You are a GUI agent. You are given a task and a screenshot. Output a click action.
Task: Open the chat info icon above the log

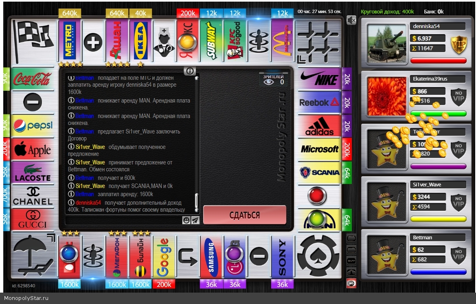pyautogui.click(x=190, y=71)
